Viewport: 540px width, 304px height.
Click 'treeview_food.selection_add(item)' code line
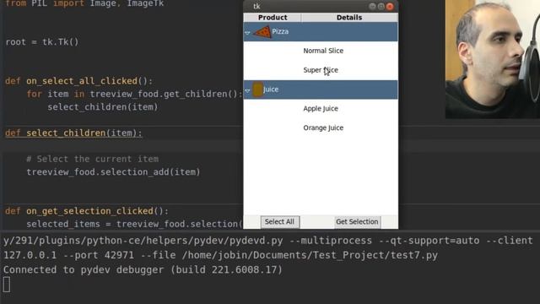(113, 172)
